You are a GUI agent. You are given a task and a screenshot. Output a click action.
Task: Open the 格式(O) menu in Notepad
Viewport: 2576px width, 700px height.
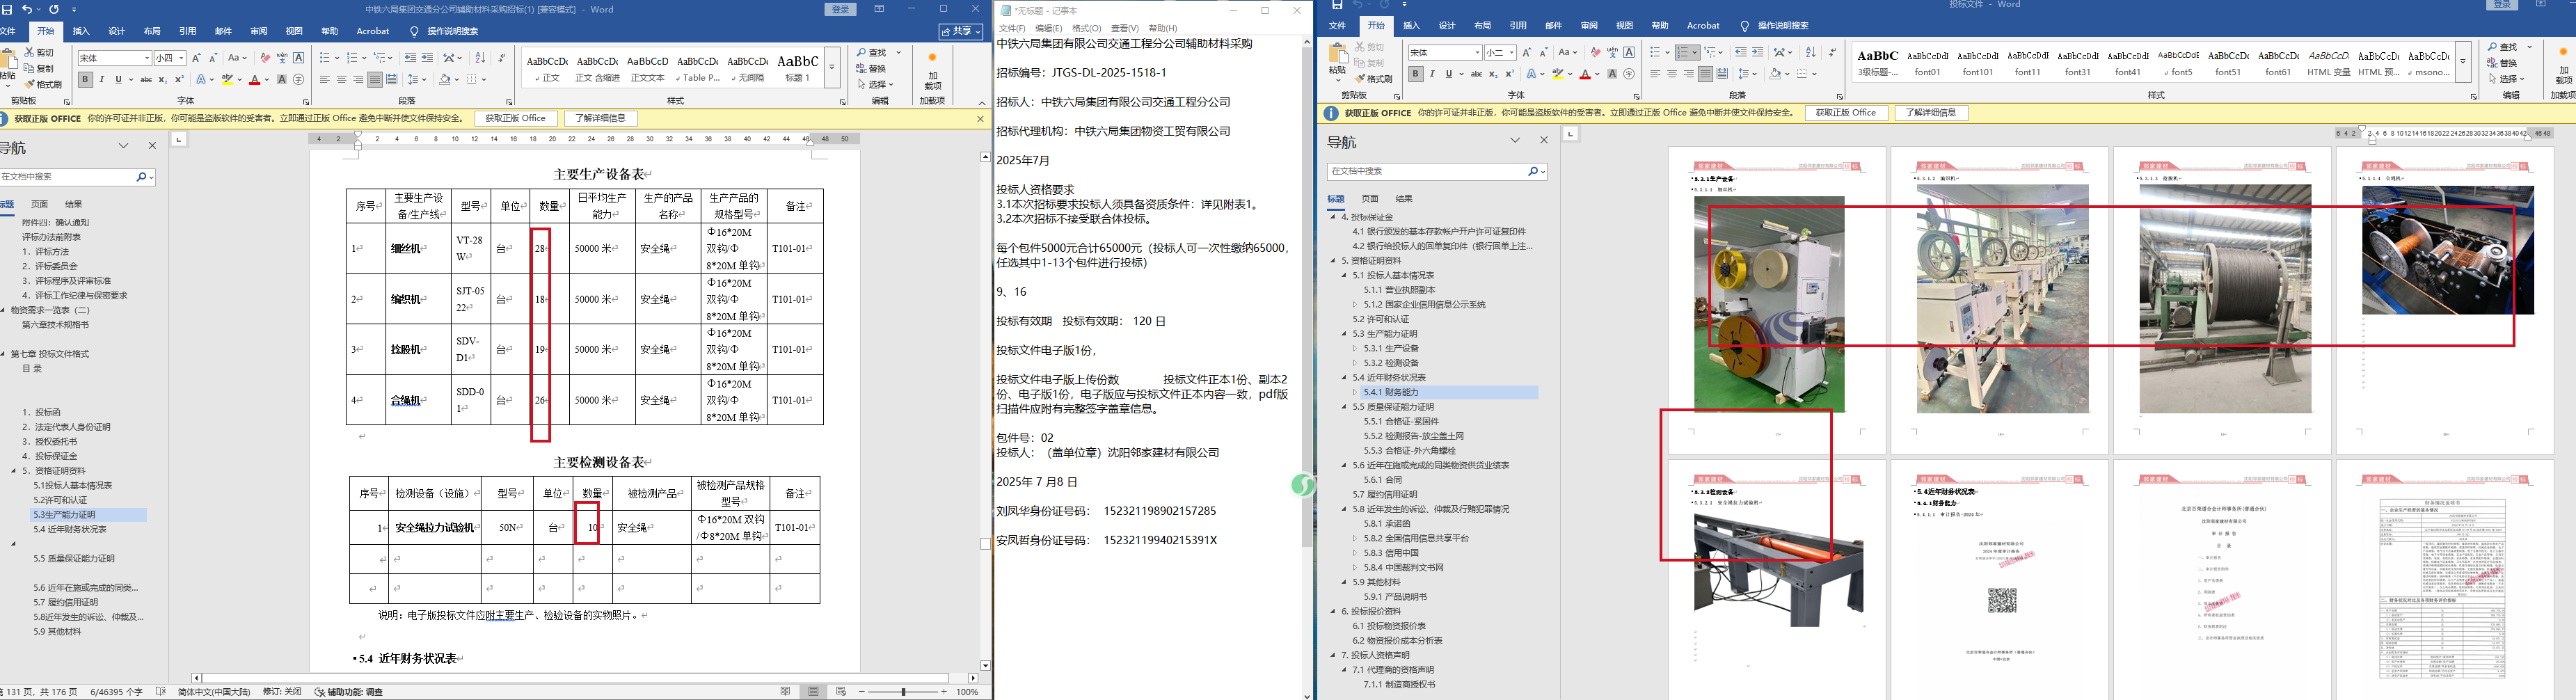[1086, 28]
